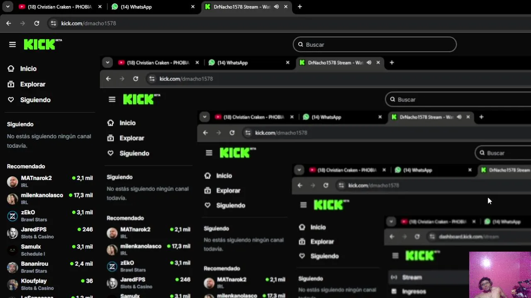This screenshot has height=298, width=531.
Task: Open milenkanolasco channel in outermost recommended list
Action: [x=50, y=199]
